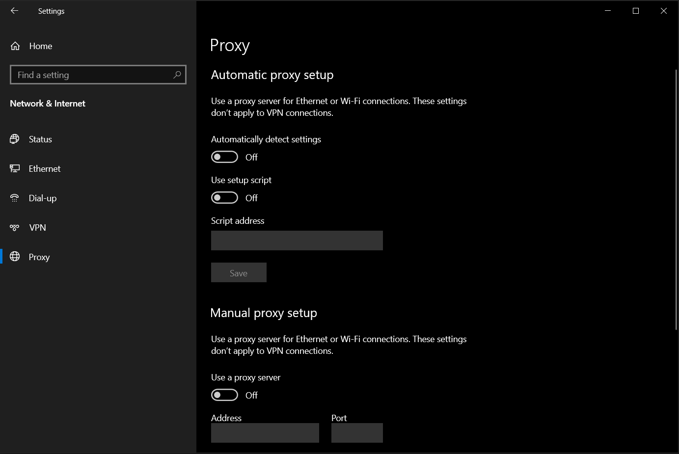The image size is (679, 454).
Task: Enable Use a proxy server
Action: tap(224, 395)
